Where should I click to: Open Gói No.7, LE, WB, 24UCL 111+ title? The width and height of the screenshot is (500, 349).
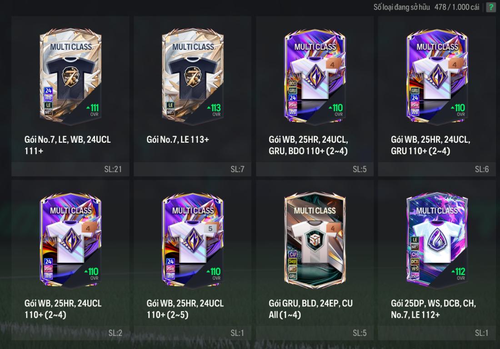click(67, 145)
